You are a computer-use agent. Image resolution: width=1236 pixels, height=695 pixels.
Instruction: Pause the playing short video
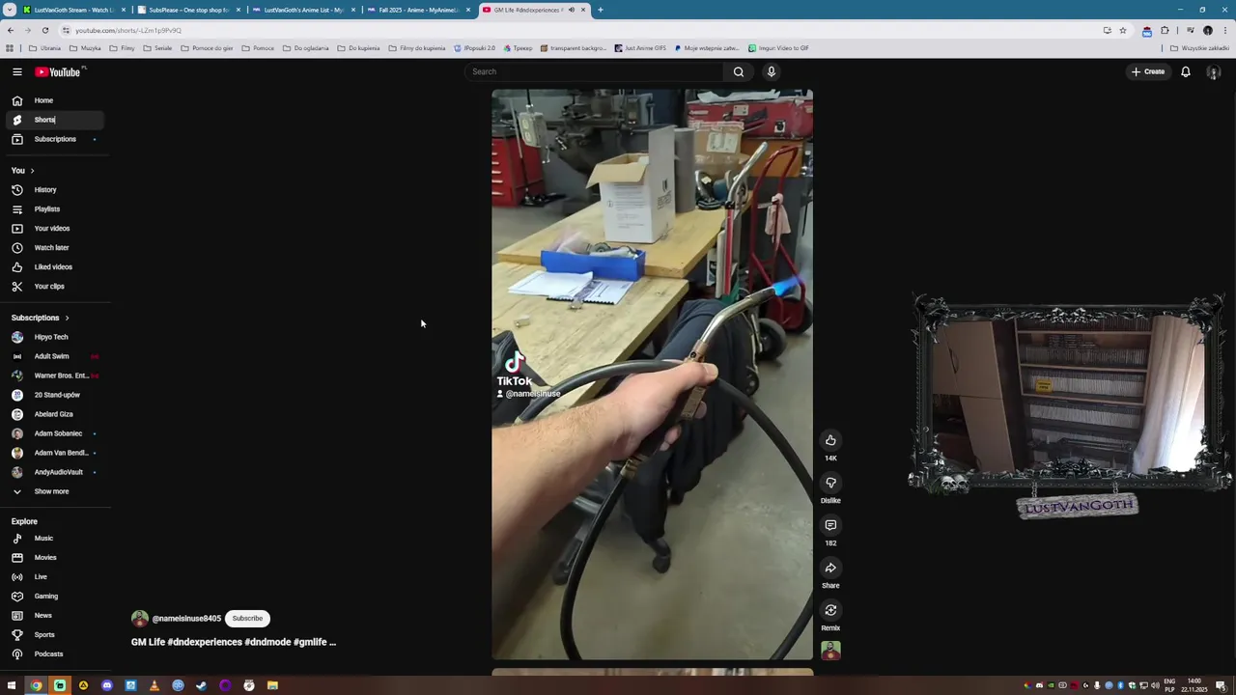tap(652, 375)
